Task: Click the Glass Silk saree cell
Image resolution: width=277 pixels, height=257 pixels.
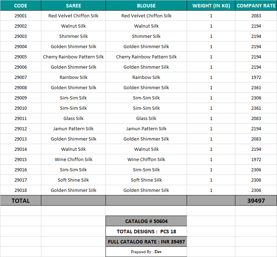Action: (73, 119)
